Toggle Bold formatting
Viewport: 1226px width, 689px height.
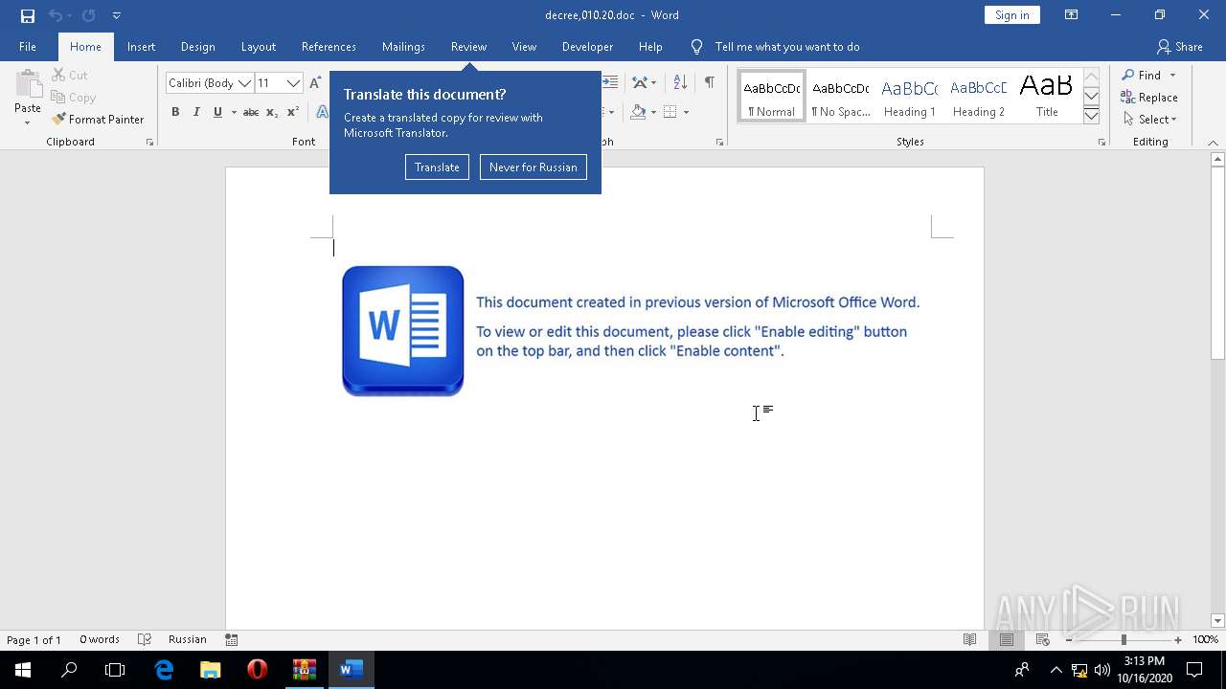click(x=175, y=112)
